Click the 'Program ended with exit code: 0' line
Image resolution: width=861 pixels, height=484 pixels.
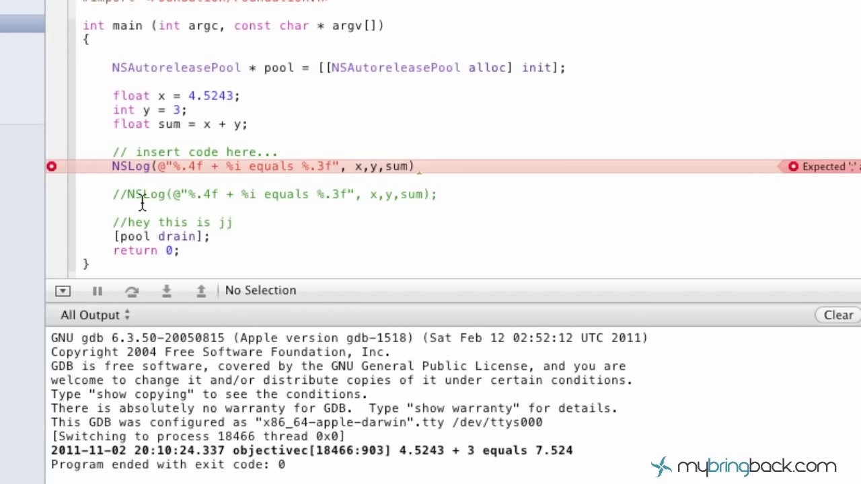168,465
